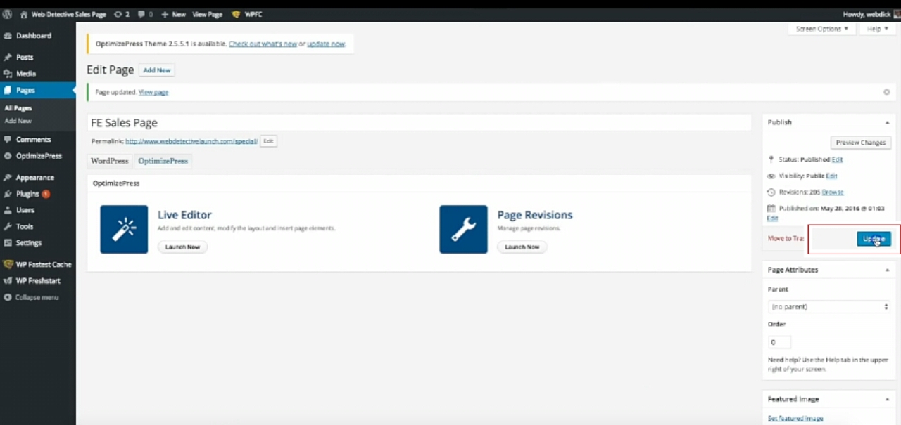Open Settings in the sidebar
The height and width of the screenshot is (425, 901).
(x=29, y=243)
